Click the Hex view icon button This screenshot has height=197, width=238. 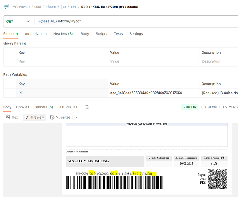(8, 117)
